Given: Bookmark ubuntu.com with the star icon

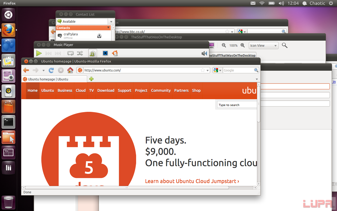Looking at the screenshot, I should click(x=203, y=70).
